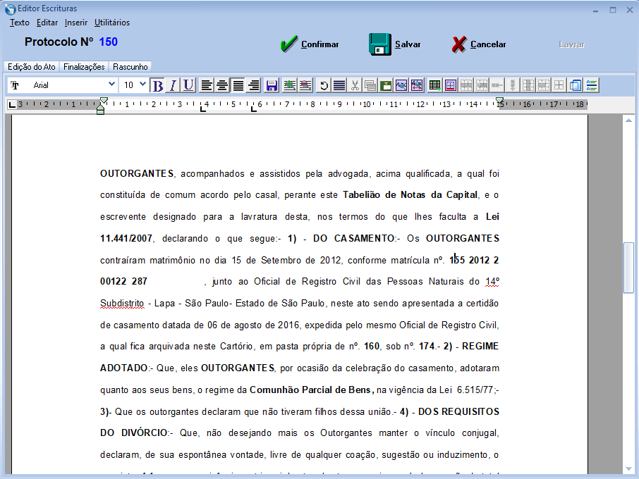This screenshot has width=639, height=479.
Task: Switch to the Edição do Ato tab
Action: pyautogui.click(x=31, y=67)
